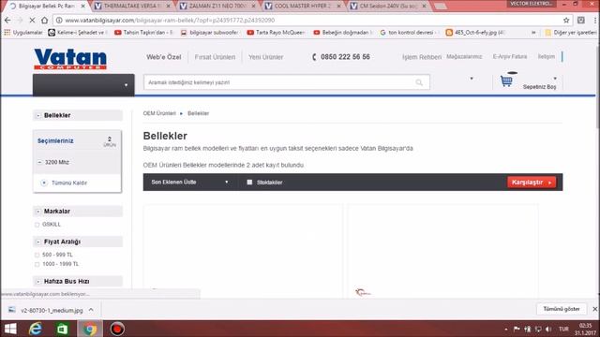Expand the Sepetiniz Boş cart dropdown

[x=555, y=79]
